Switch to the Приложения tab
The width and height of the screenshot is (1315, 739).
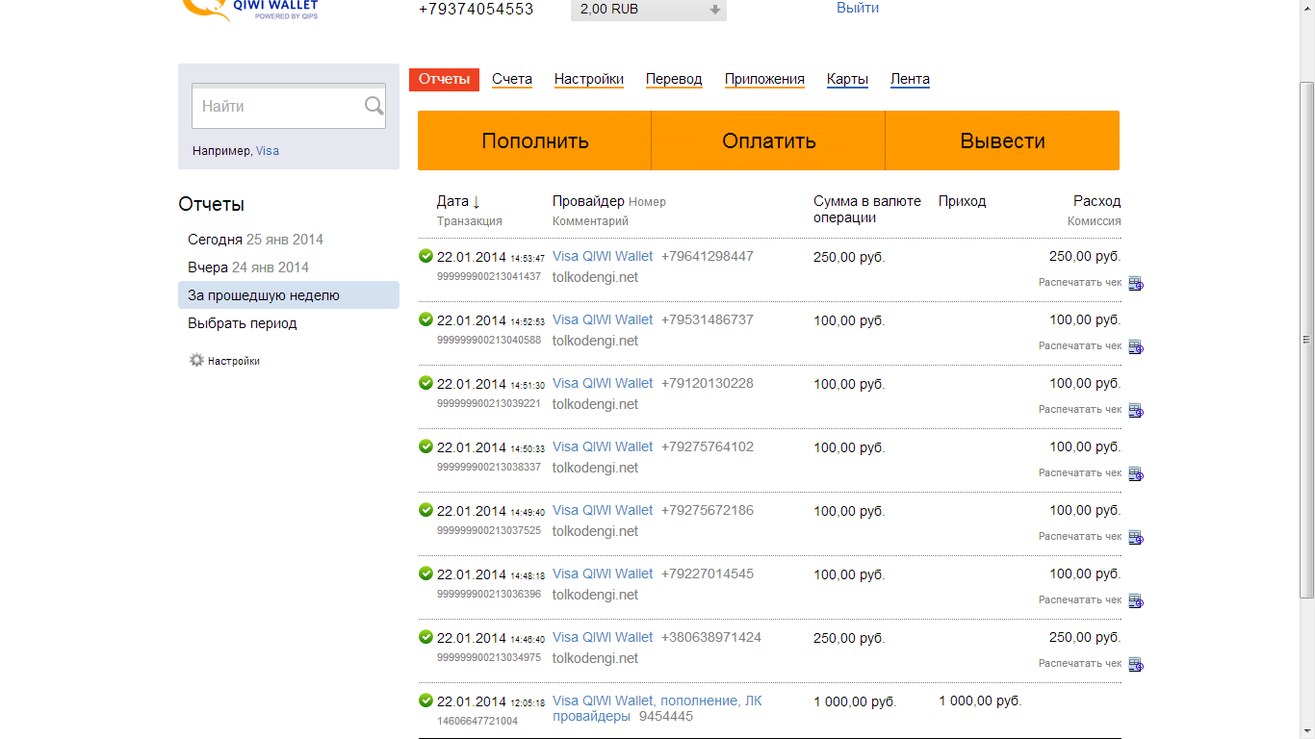764,79
